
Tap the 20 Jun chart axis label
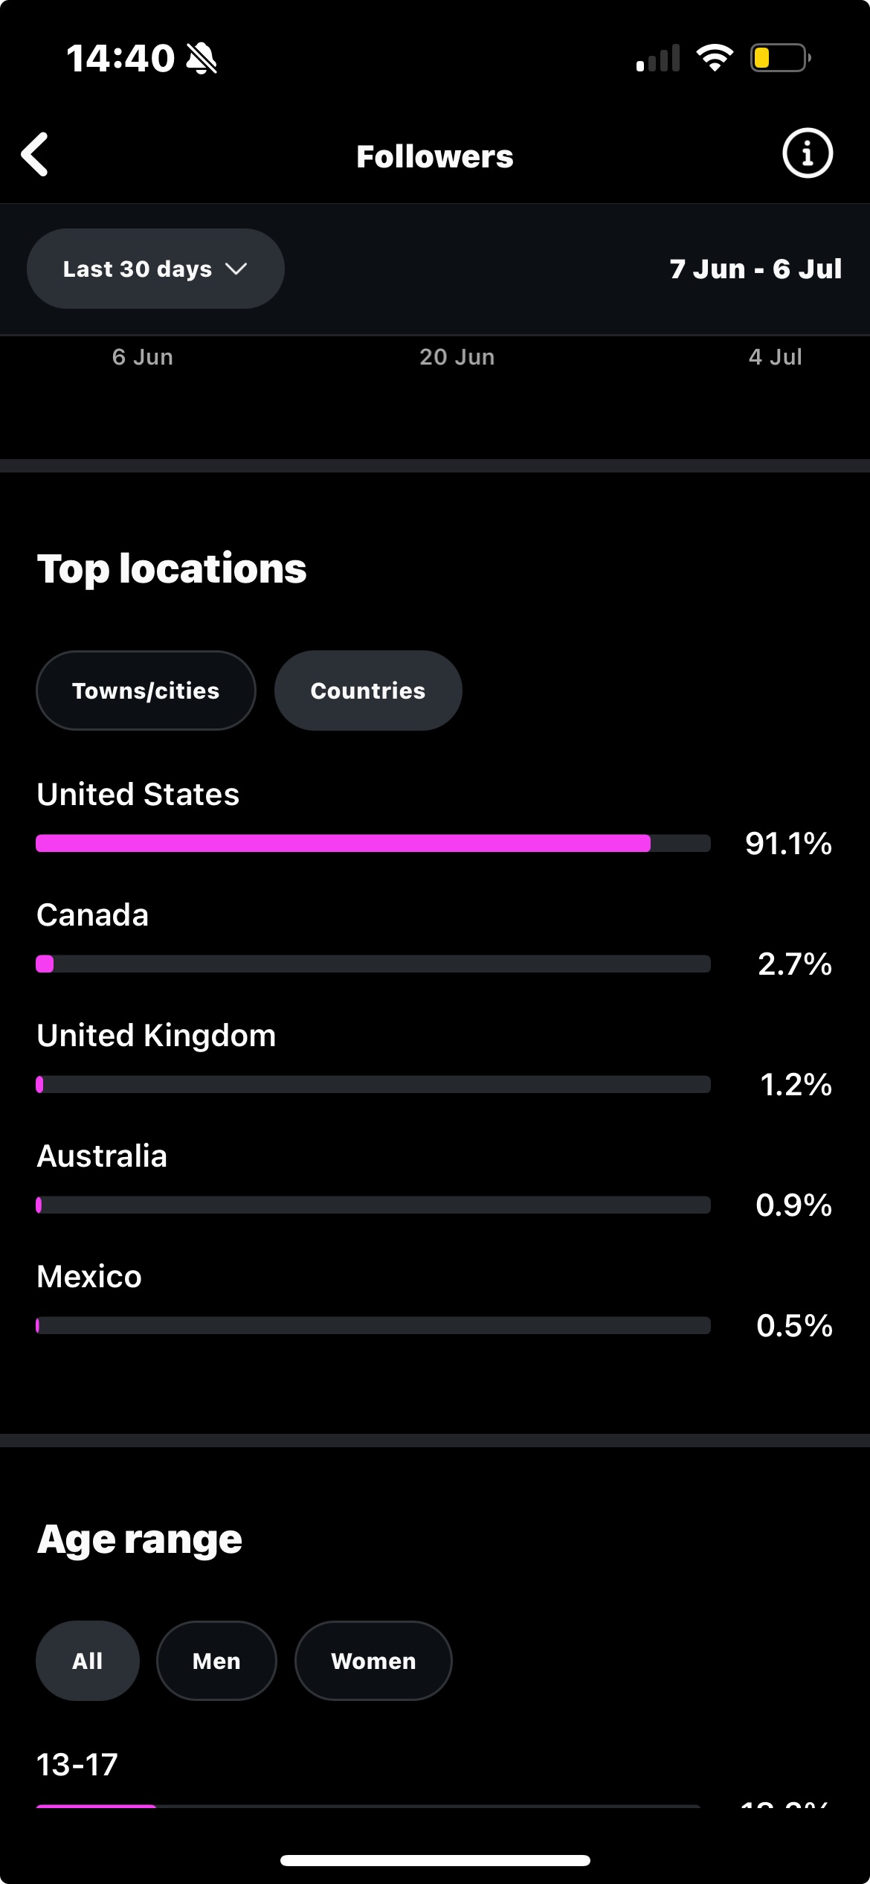(457, 357)
